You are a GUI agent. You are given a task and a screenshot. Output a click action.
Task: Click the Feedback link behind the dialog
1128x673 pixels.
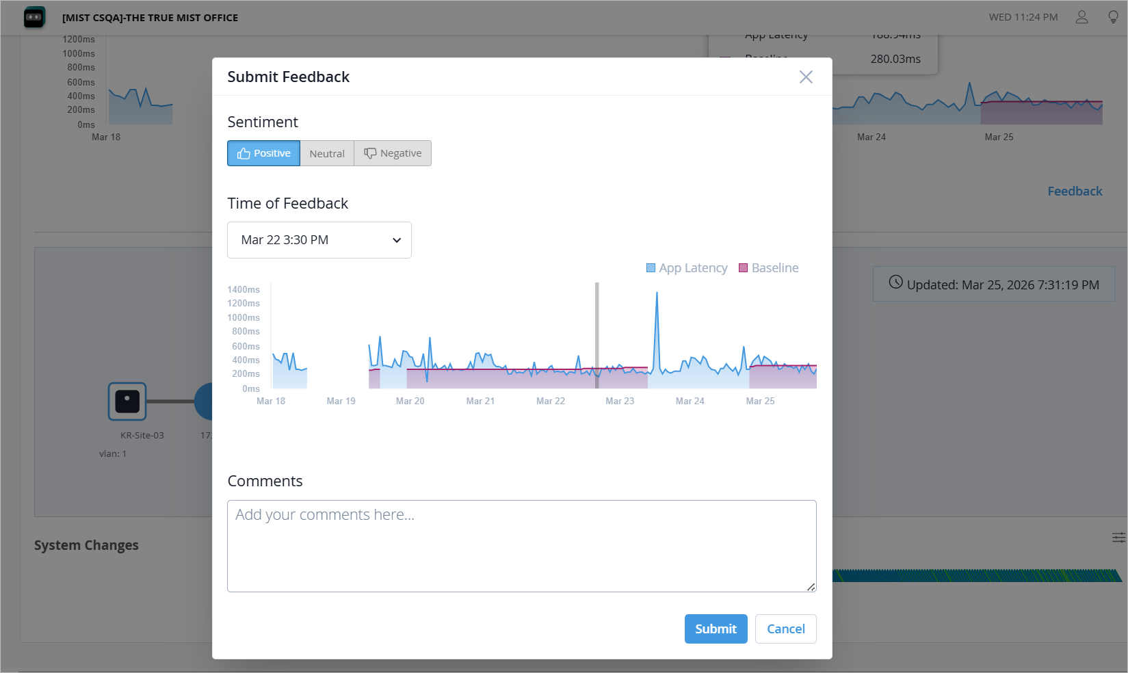tap(1075, 192)
